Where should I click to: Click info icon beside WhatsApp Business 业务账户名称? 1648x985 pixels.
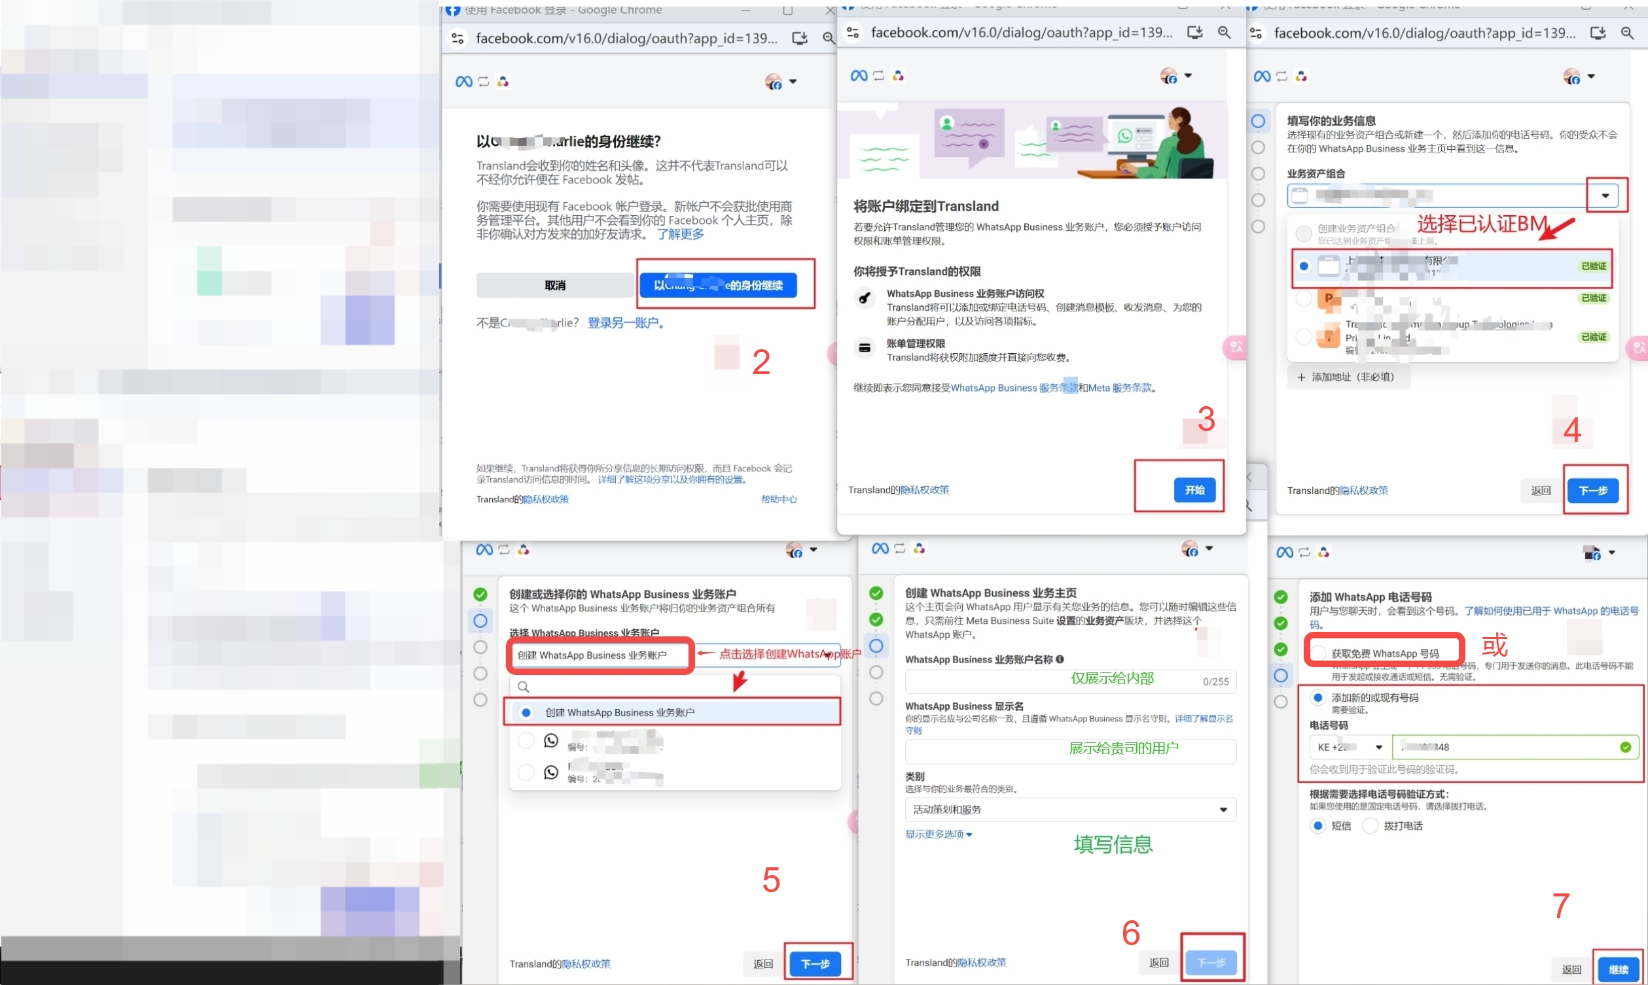(1060, 660)
